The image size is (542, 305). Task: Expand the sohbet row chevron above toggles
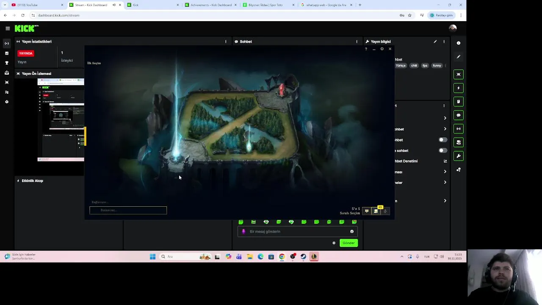tap(445, 129)
